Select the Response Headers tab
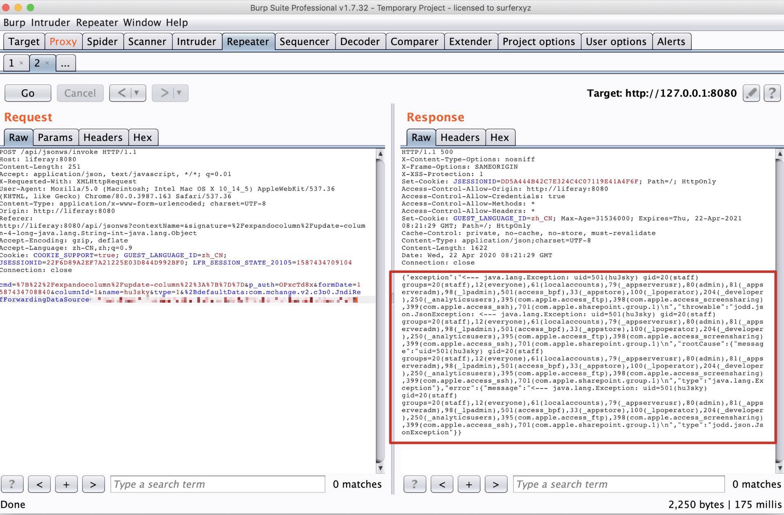784x515 pixels. pyautogui.click(x=460, y=137)
